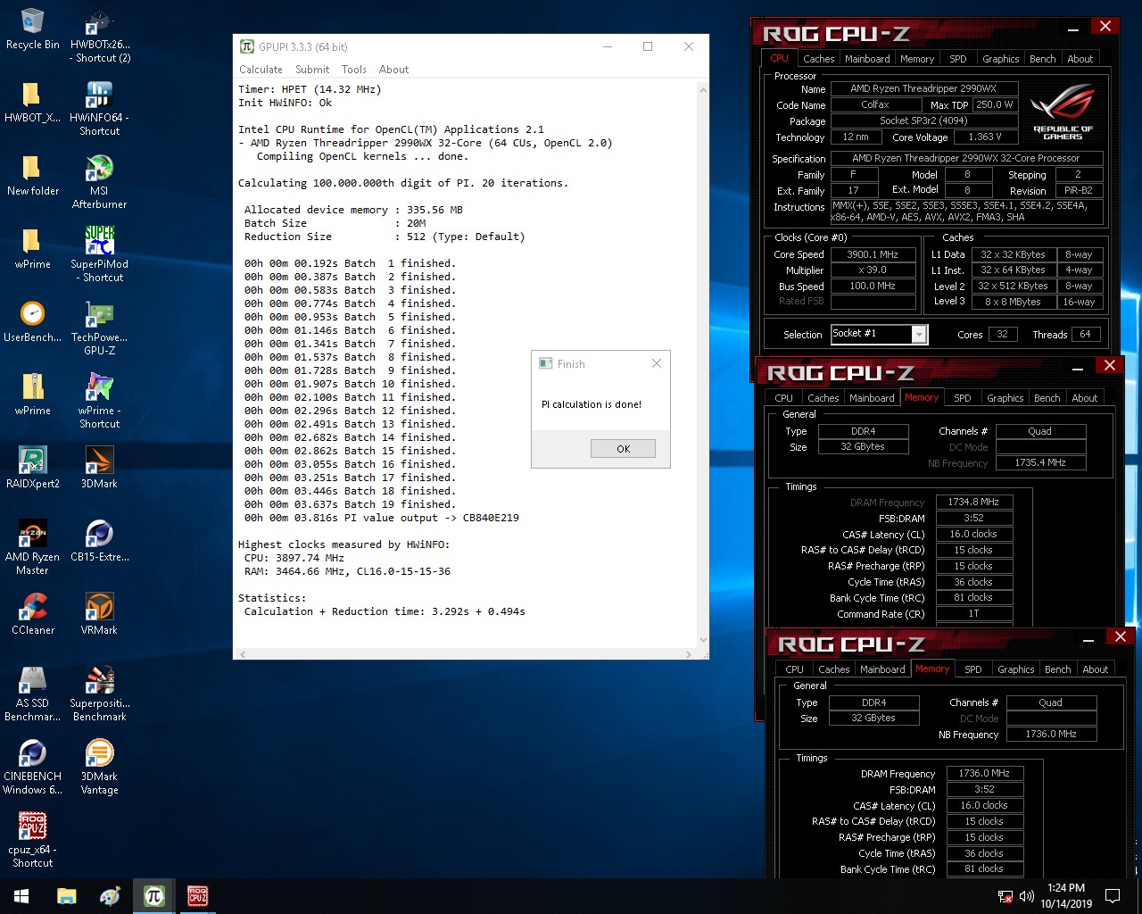Image resolution: width=1142 pixels, height=914 pixels.
Task: Open Mainboard tab in top CPU-Z window
Action: click(x=867, y=59)
